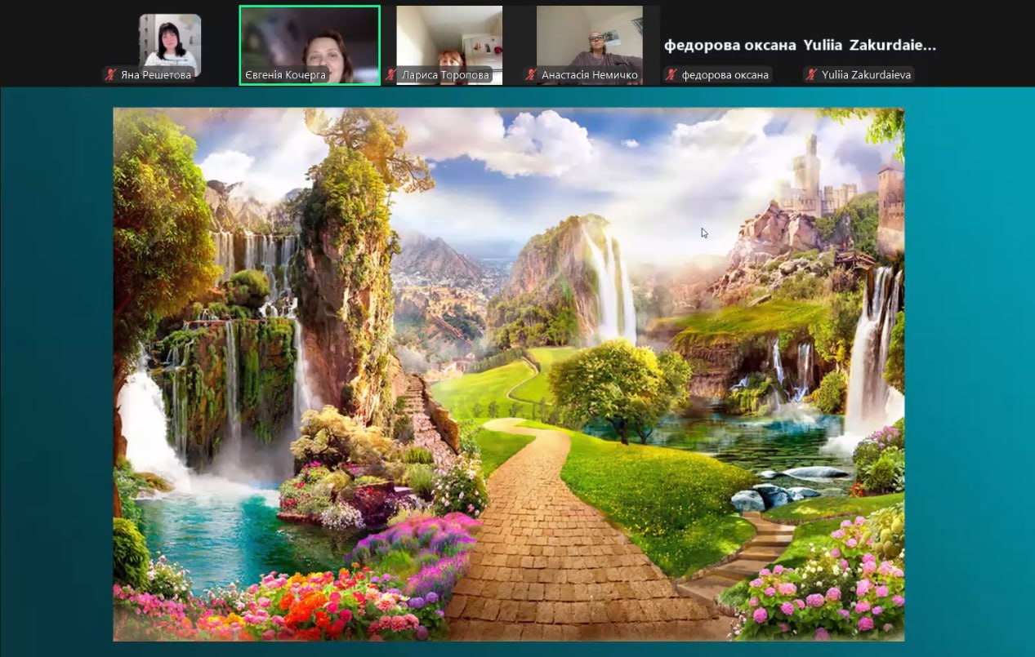Click the small федорова оксана name label
Image resolution: width=1035 pixels, height=657 pixels.
click(x=725, y=75)
